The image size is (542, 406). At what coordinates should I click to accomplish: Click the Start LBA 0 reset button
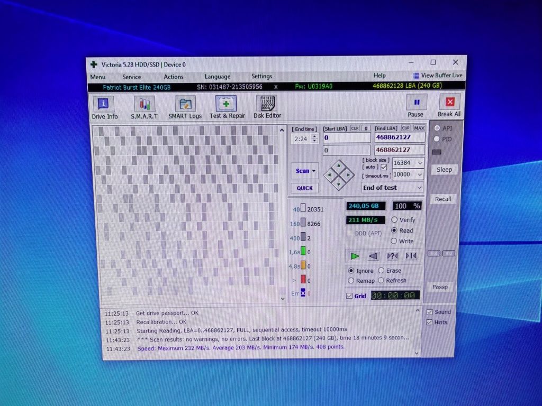366,128
